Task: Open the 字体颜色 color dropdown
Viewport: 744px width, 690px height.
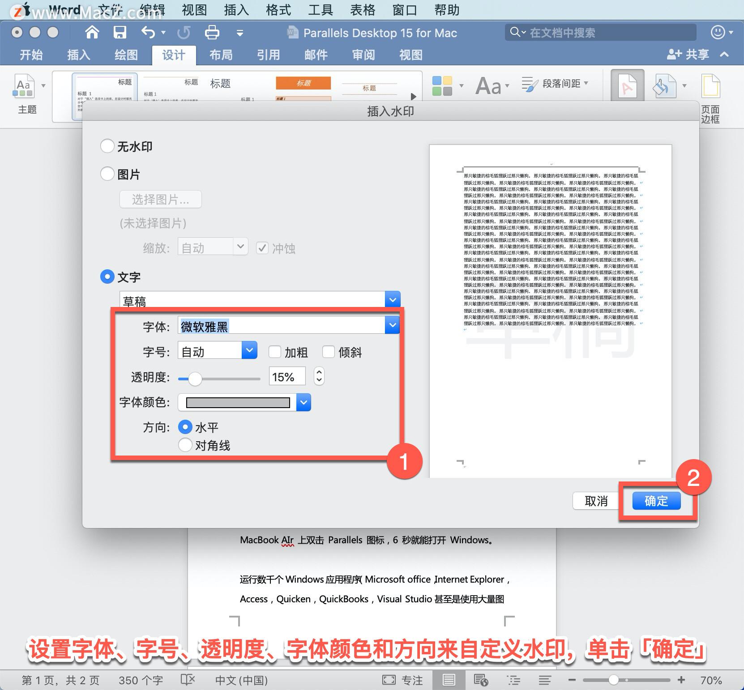Action: click(x=303, y=402)
